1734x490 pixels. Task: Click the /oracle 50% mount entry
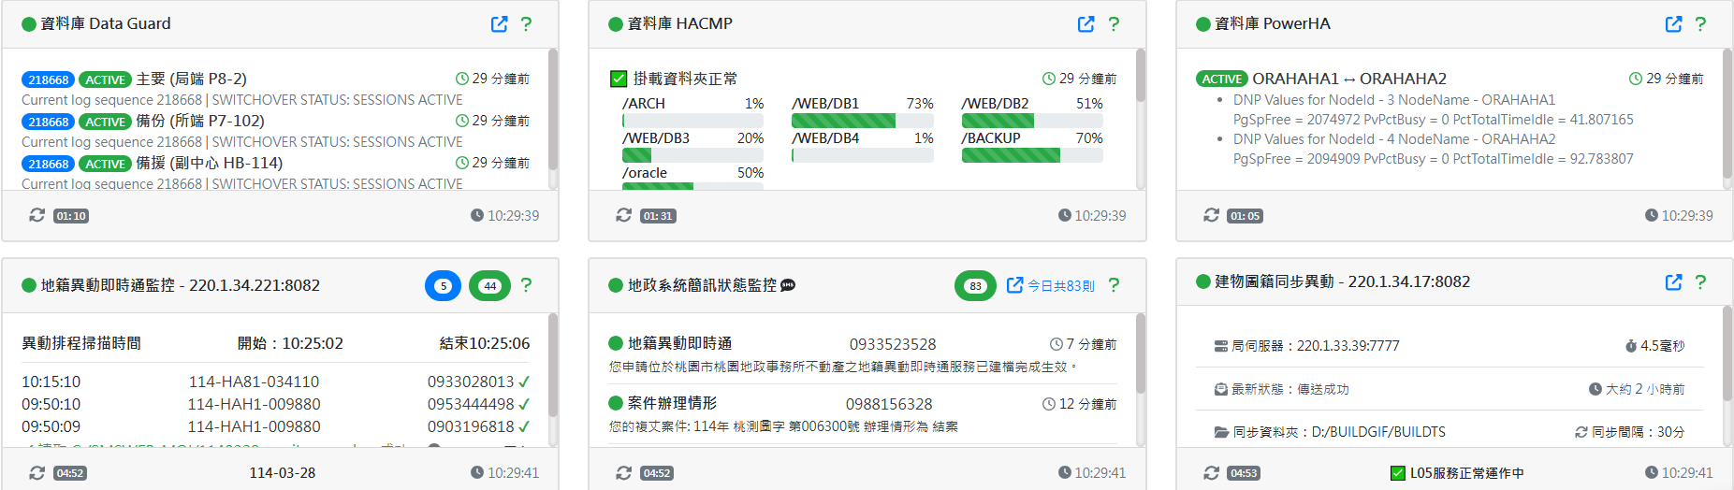pos(692,178)
